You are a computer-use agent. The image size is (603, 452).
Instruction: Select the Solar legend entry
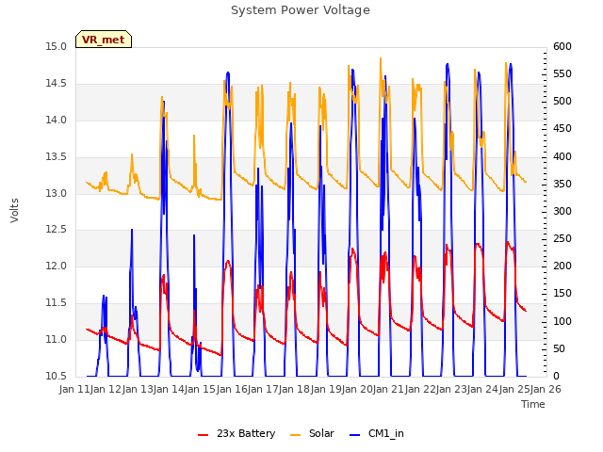tap(312, 433)
